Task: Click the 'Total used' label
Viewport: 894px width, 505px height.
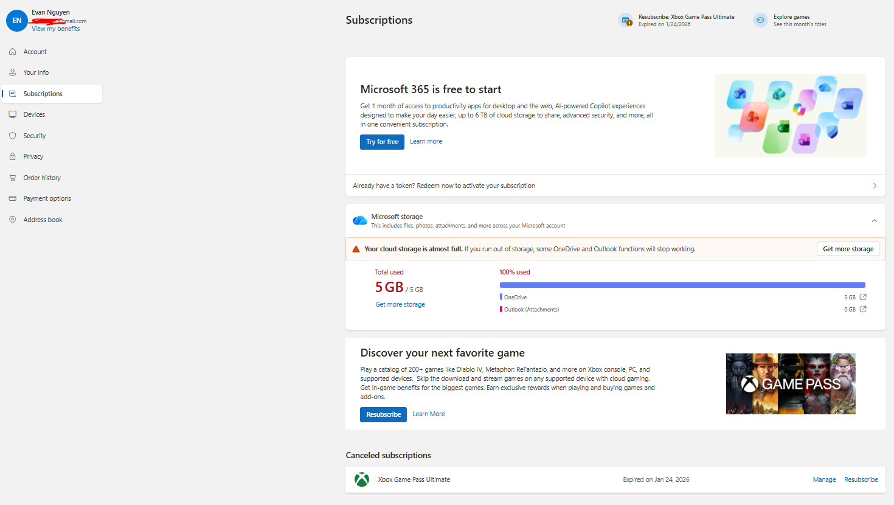Action: [x=389, y=272]
